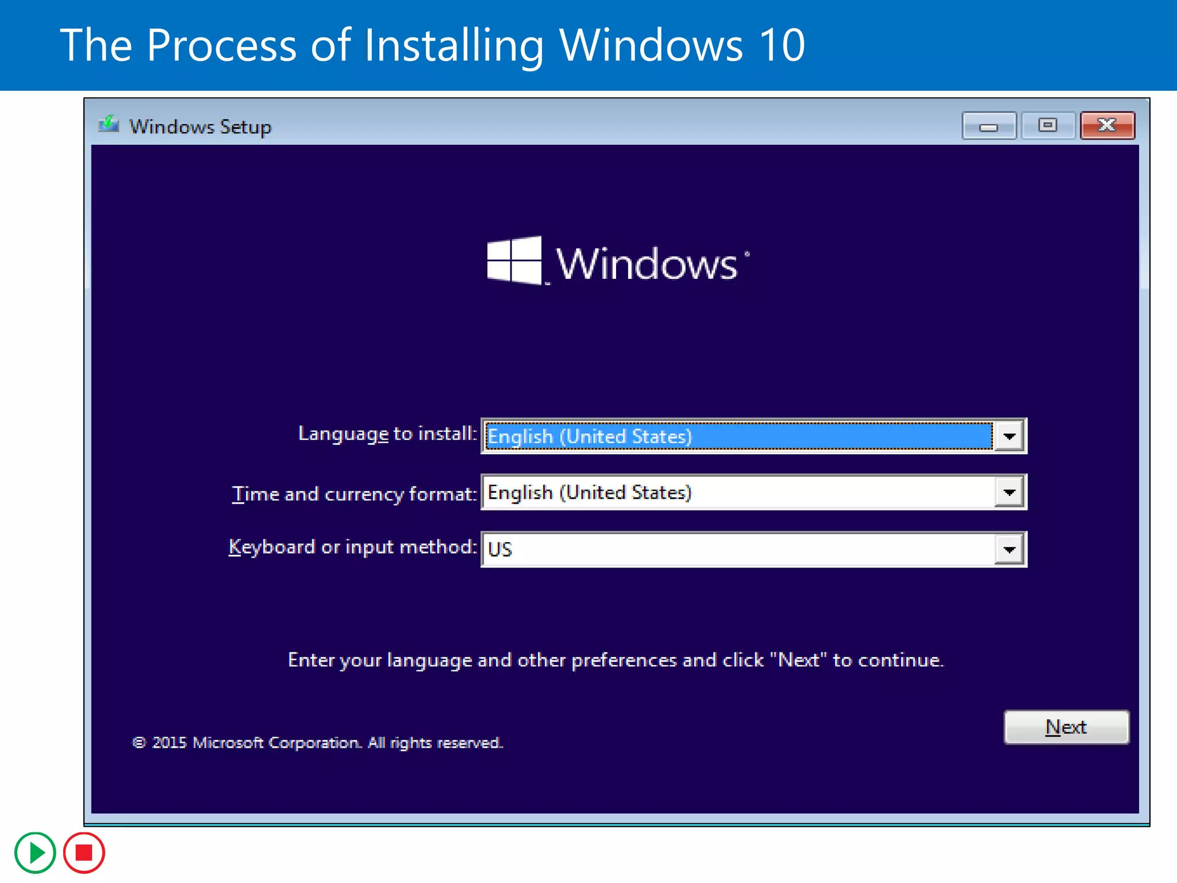Open the Language to install dropdown arrow
Image resolution: width=1177 pixels, height=883 pixels.
pos(1009,436)
